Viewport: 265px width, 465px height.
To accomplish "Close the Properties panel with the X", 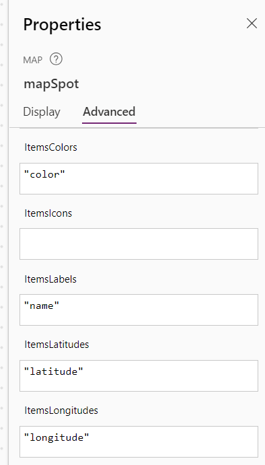I will [x=252, y=24].
